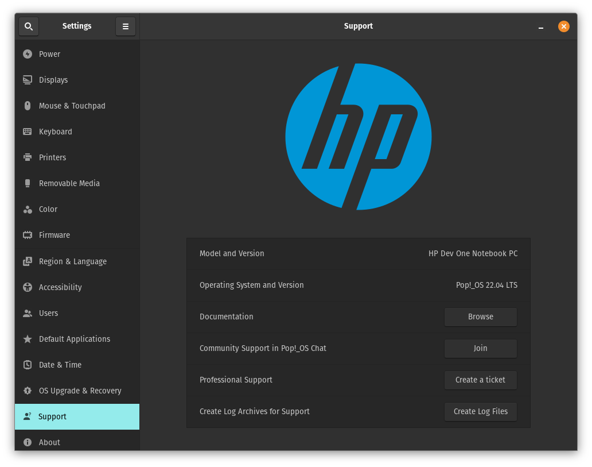This screenshot has width=592, height=467.
Task: Click the Keyboard icon in sidebar
Action: tap(28, 132)
